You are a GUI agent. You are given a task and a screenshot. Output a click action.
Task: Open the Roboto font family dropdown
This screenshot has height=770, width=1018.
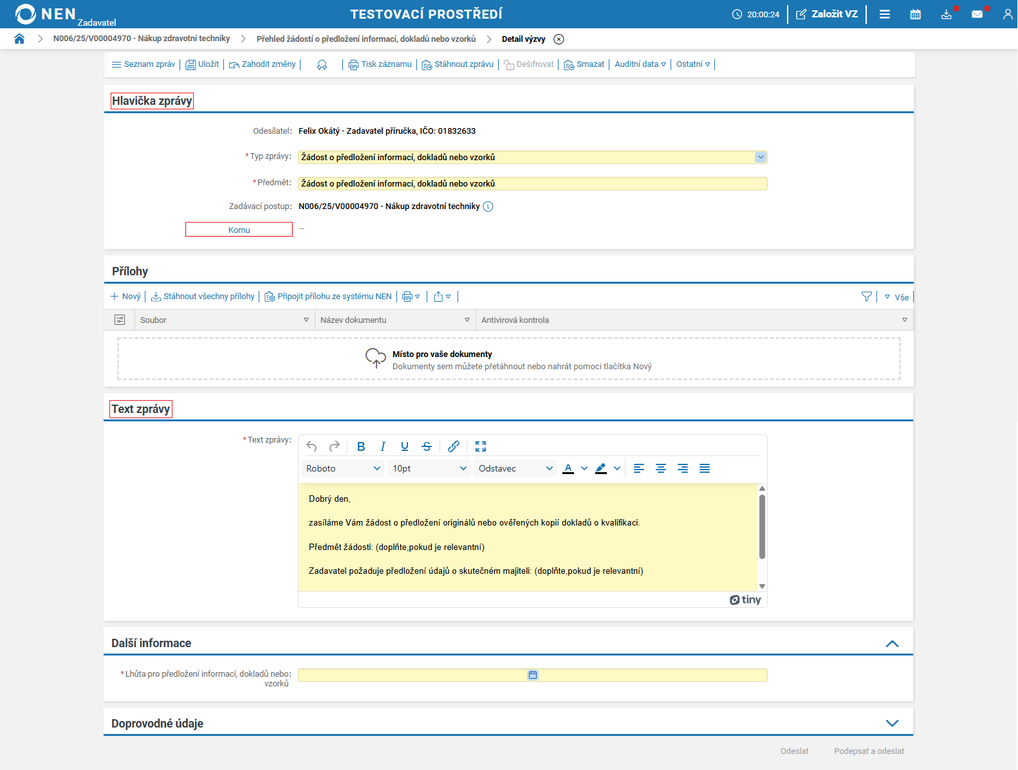[343, 468]
